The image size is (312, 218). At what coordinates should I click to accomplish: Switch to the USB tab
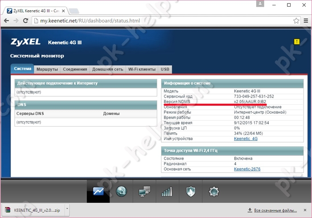point(165,69)
